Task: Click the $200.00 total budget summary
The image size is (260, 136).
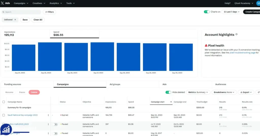Action: click(200, 107)
